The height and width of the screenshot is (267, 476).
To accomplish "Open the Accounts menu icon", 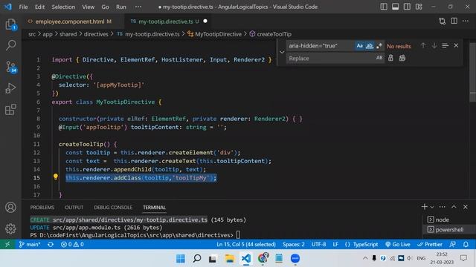I will 10,208.
